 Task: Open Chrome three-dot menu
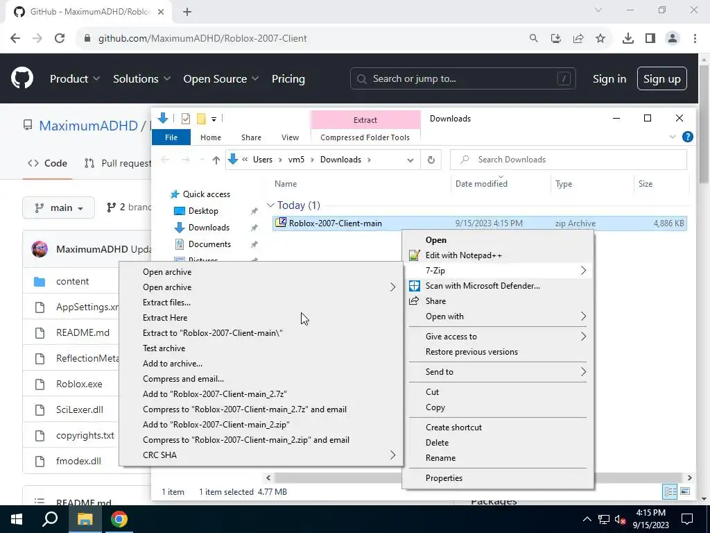(695, 39)
